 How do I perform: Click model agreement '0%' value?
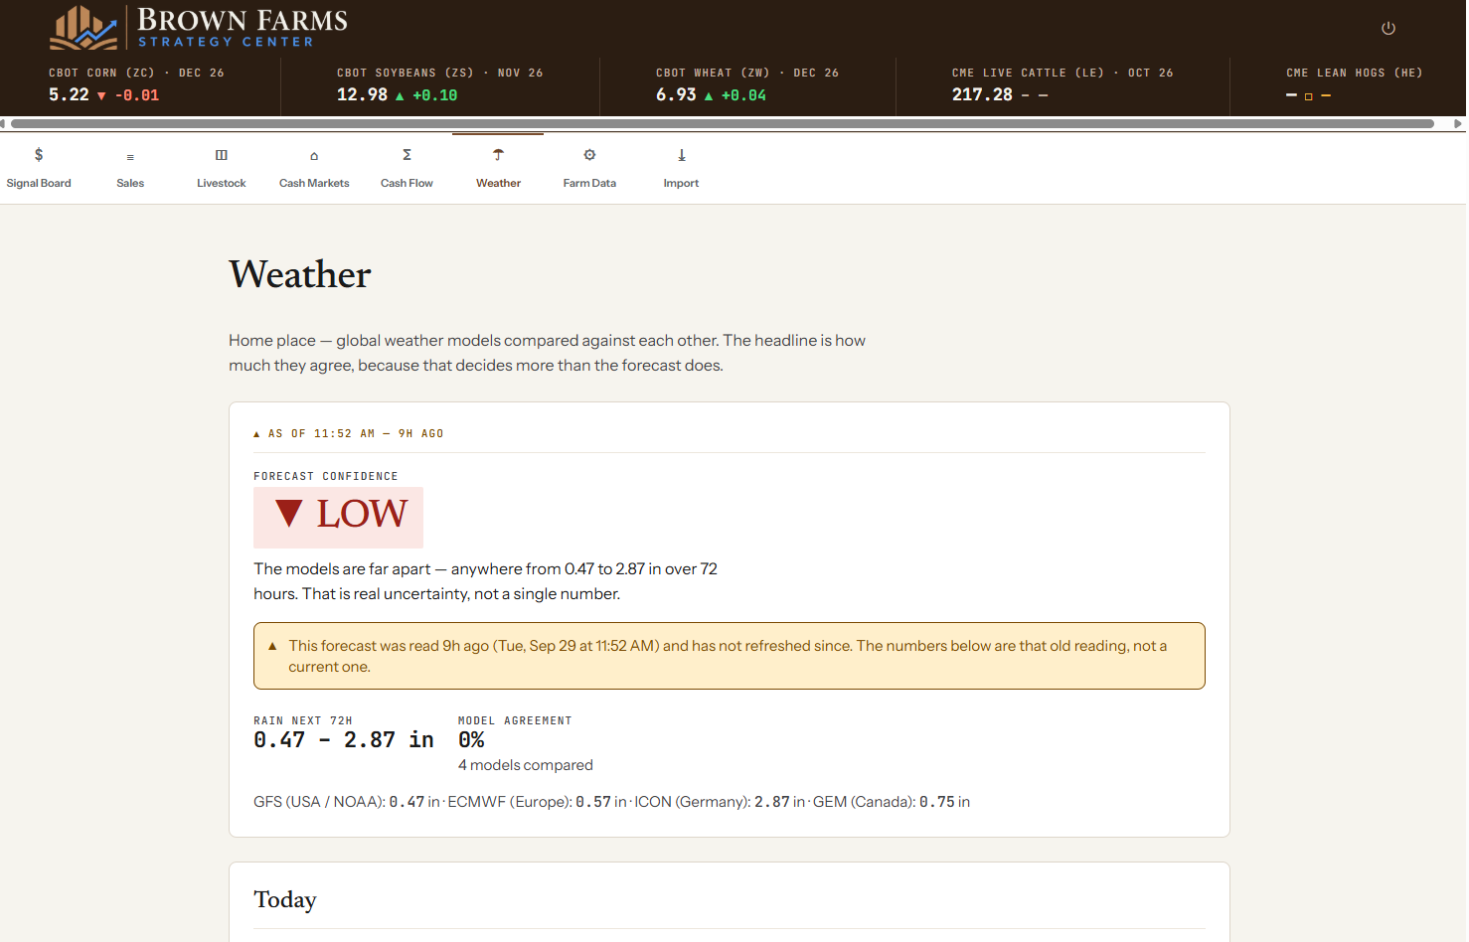tap(471, 740)
